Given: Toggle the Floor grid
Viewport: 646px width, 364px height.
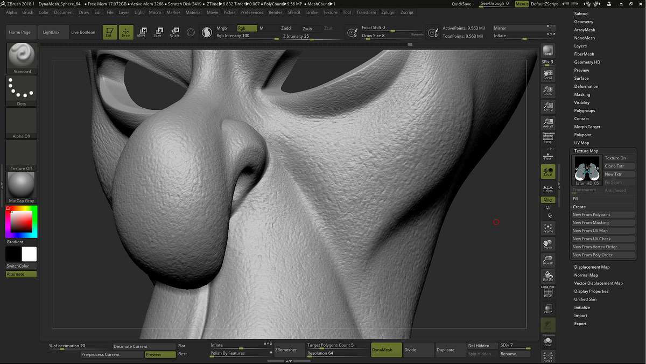Looking at the screenshot, I should tap(548, 155).
